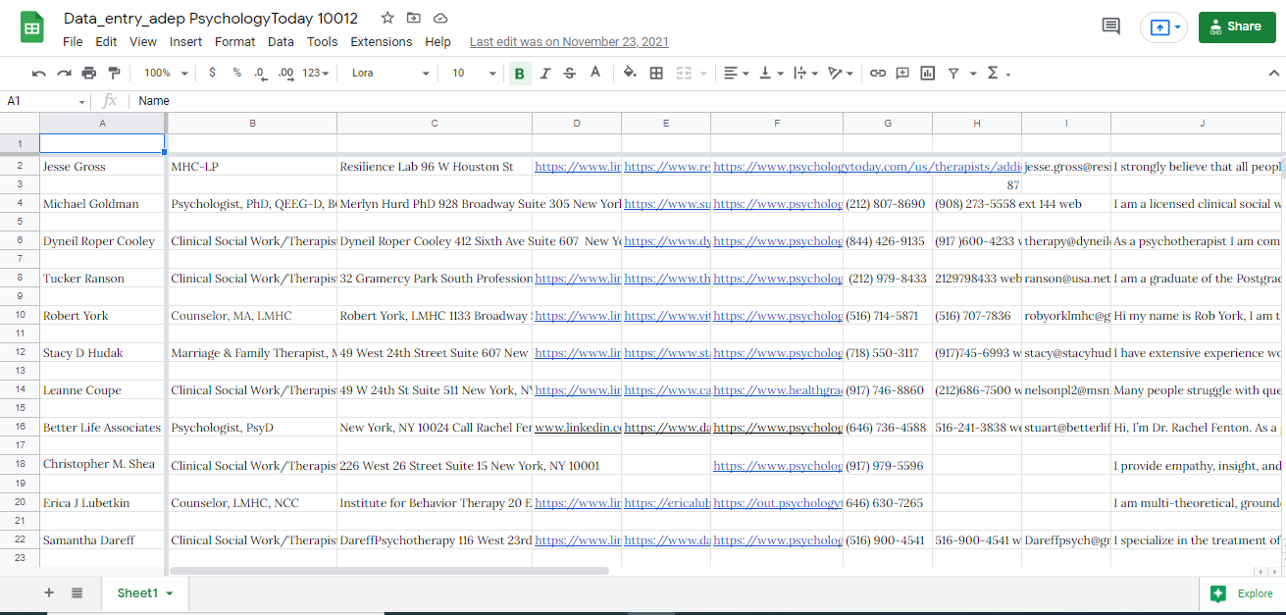Open the text color picker
Viewport: 1286px width, 615px height.
tap(593, 73)
